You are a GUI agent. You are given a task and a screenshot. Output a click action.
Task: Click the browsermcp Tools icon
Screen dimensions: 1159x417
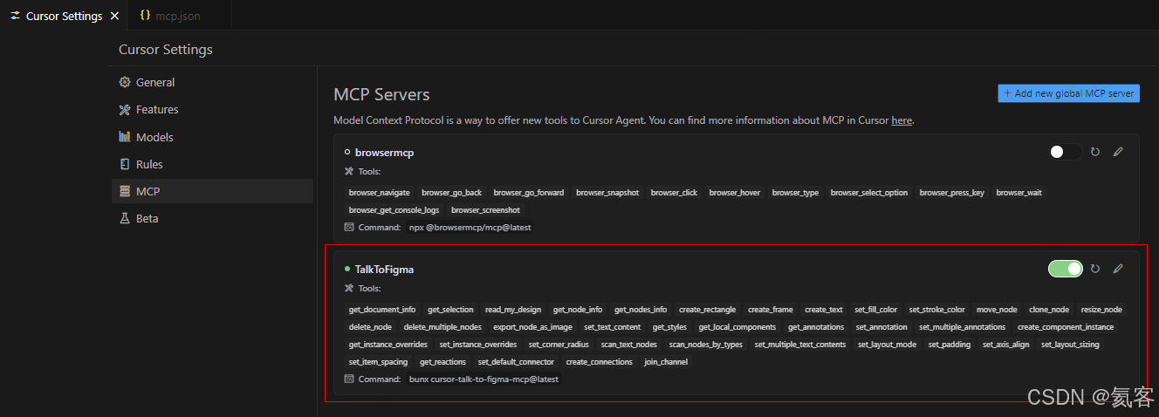[x=349, y=171]
